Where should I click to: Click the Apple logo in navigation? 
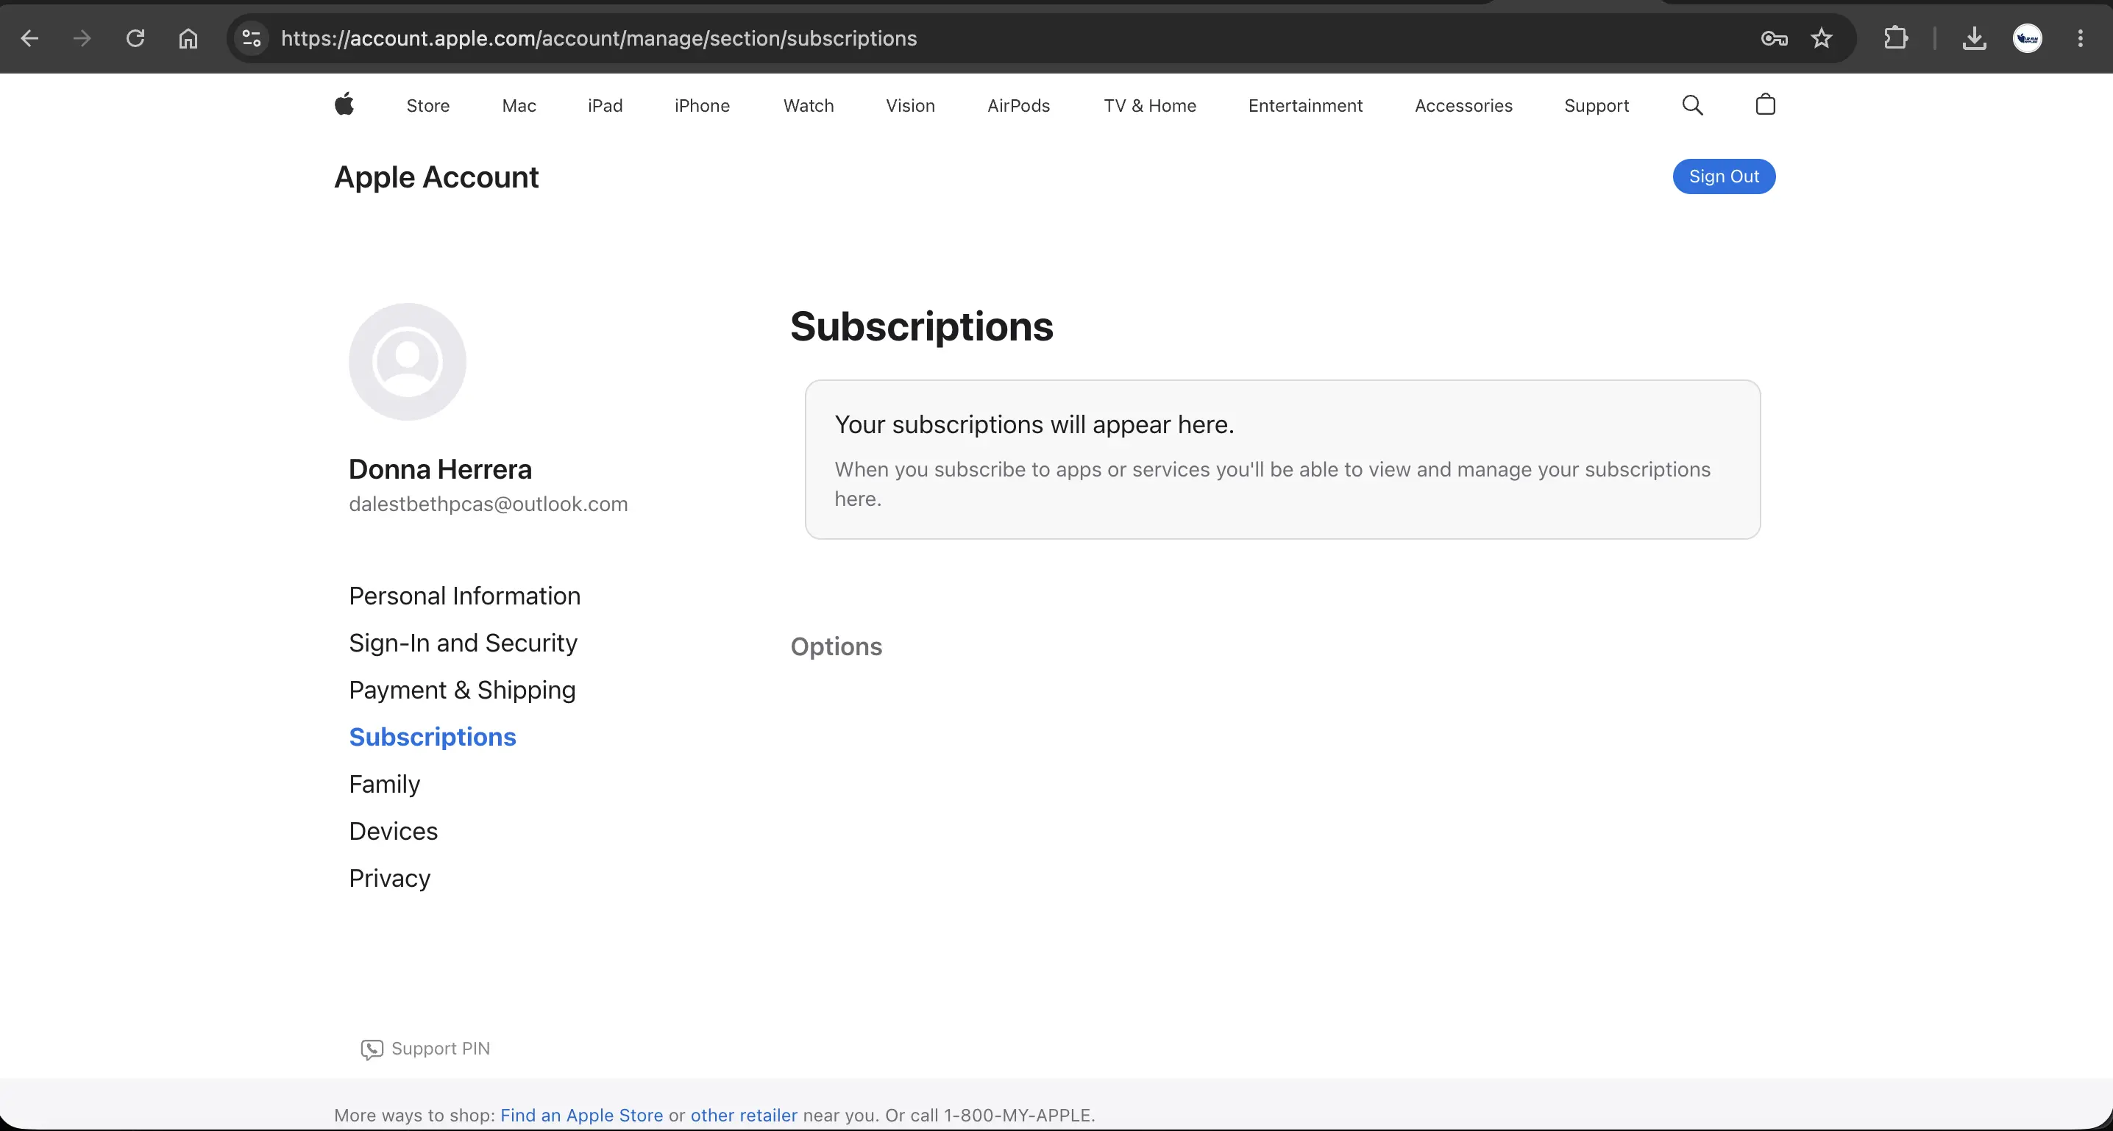344,104
